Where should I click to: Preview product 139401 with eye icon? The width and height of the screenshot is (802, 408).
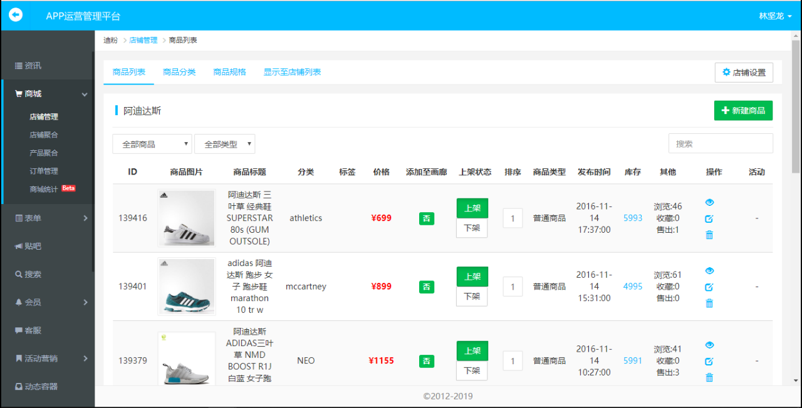pyautogui.click(x=709, y=270)
